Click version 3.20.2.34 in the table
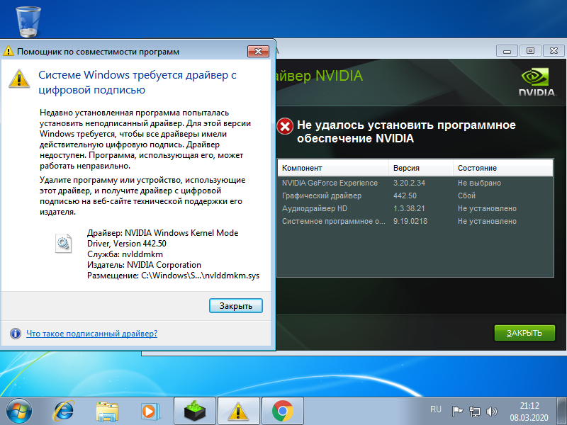 click(x=410, y=183)
